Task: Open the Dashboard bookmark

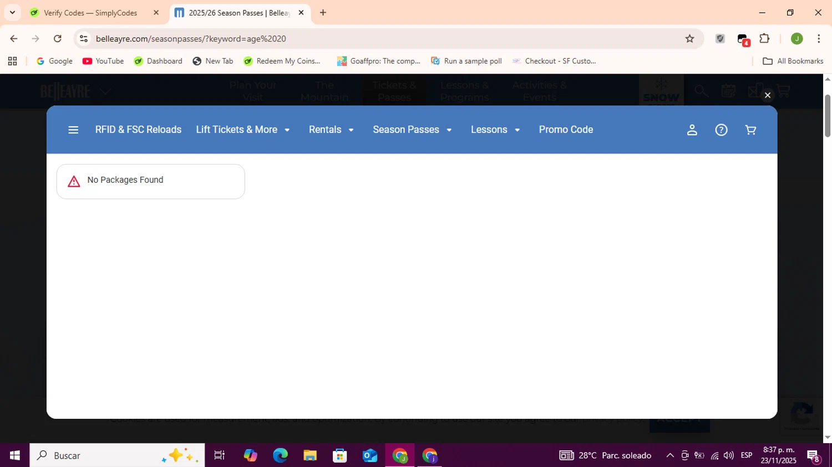Action: (x=158, y=61)
